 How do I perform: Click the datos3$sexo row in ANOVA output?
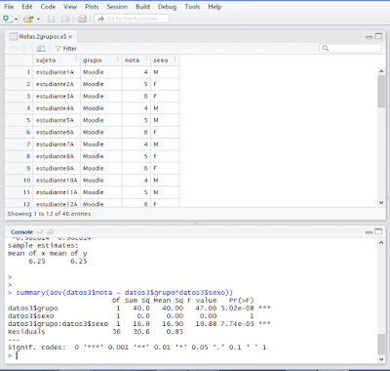point(131,316)
